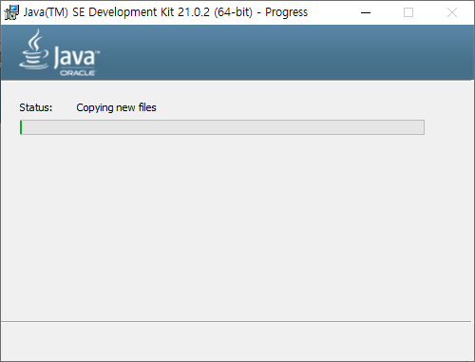
Task: Minimize the Java SE Development Kit window
Action: 366,12
